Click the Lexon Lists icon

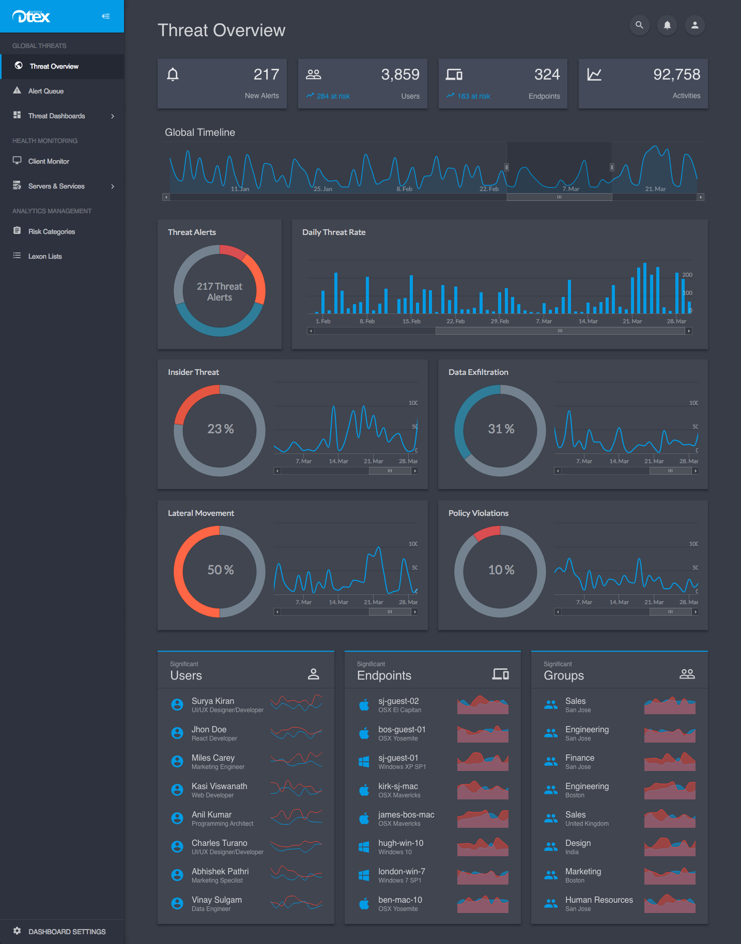(17, 256)
